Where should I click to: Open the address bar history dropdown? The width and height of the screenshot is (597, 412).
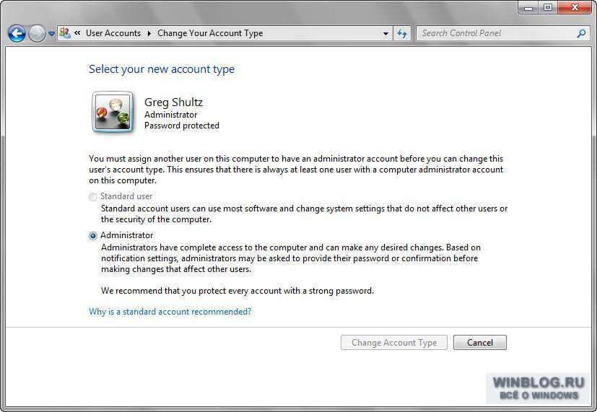[x=385, y=33]
